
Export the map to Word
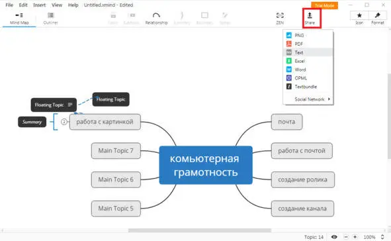[x=308, y=70]
